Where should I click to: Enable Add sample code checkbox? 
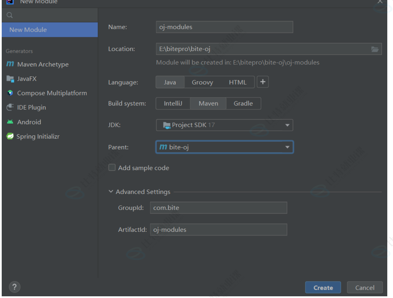tap(112, 167)
